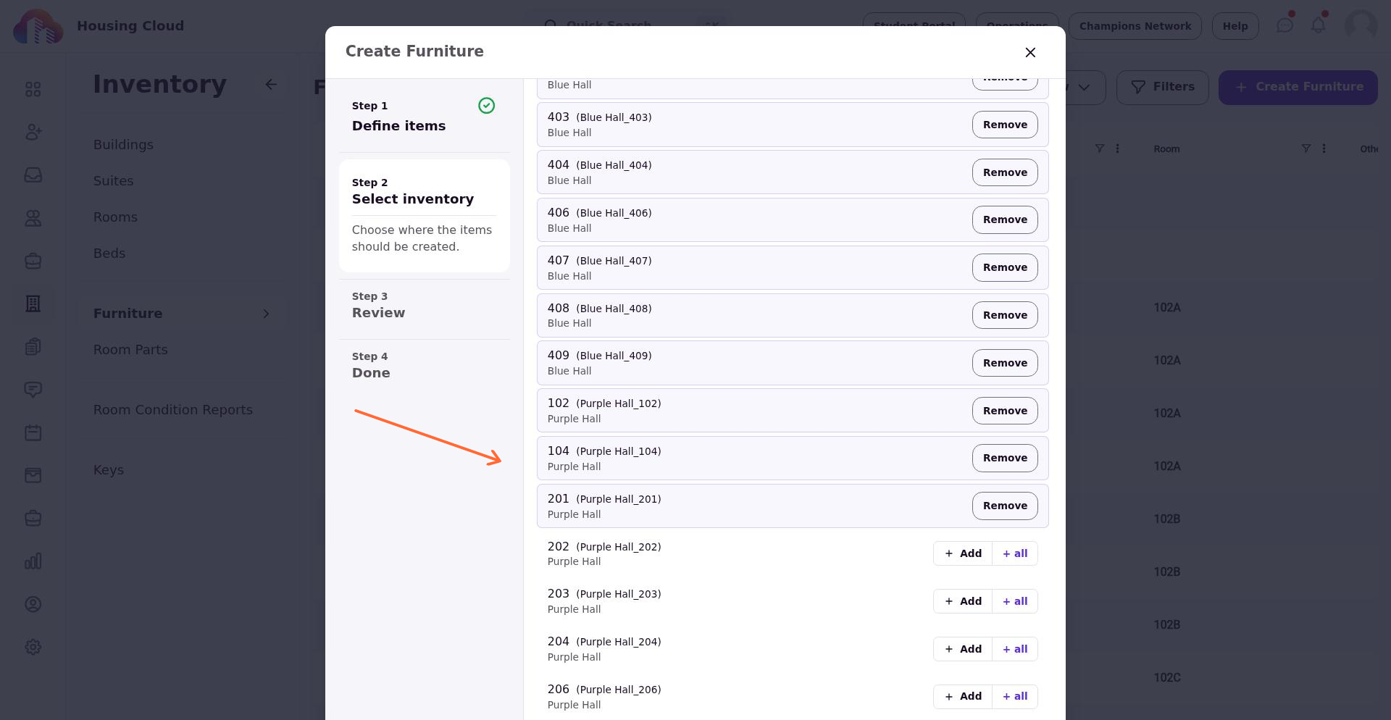Remove room 102 Purple Hall
Image resolution: width=1391 pixels, height=720 pixels.
pyautogui.click(x=1005, y=411)
